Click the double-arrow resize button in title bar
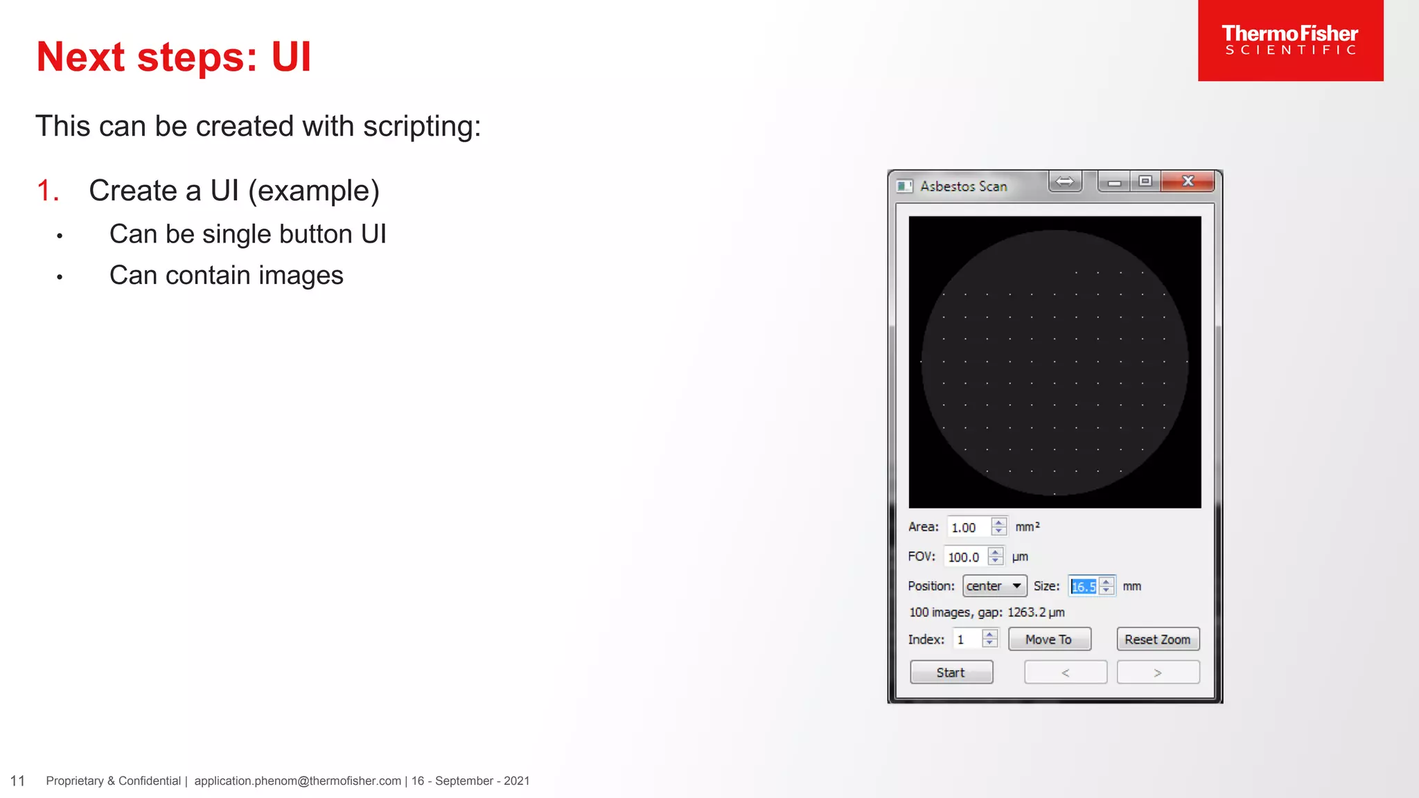The width and height of the screenshot is (1419, 798). (x=1065, y=181)
